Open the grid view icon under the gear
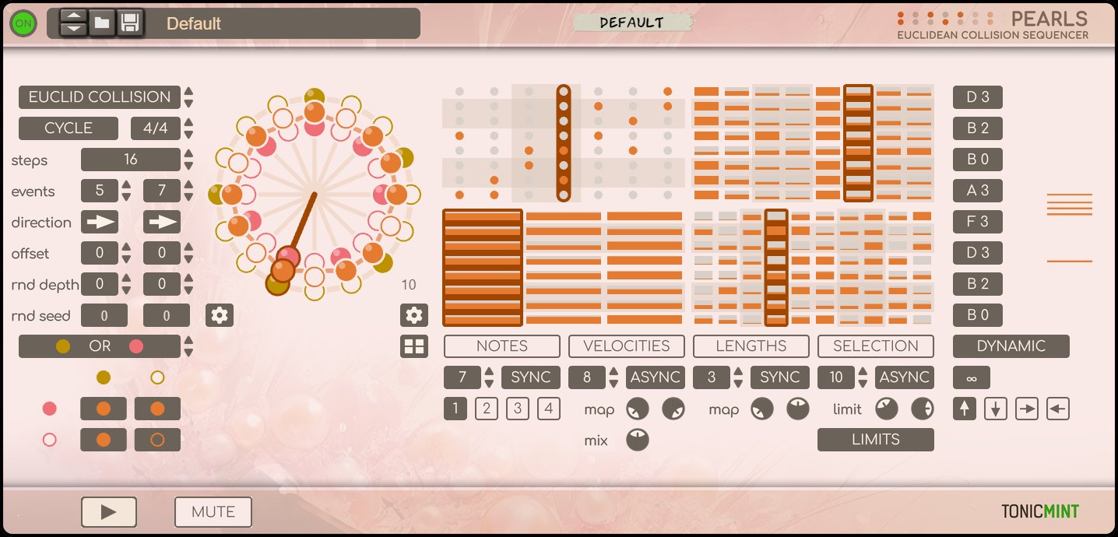This screenshot has width=1118, height=537. (x=413, y=346)
